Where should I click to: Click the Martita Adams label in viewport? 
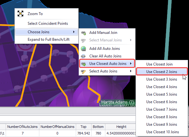(118, 102)
